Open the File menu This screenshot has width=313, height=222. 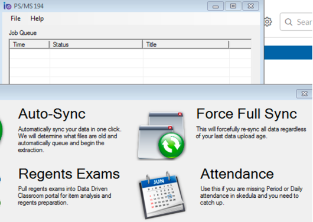pyautogui.click(x=15, y=18)
